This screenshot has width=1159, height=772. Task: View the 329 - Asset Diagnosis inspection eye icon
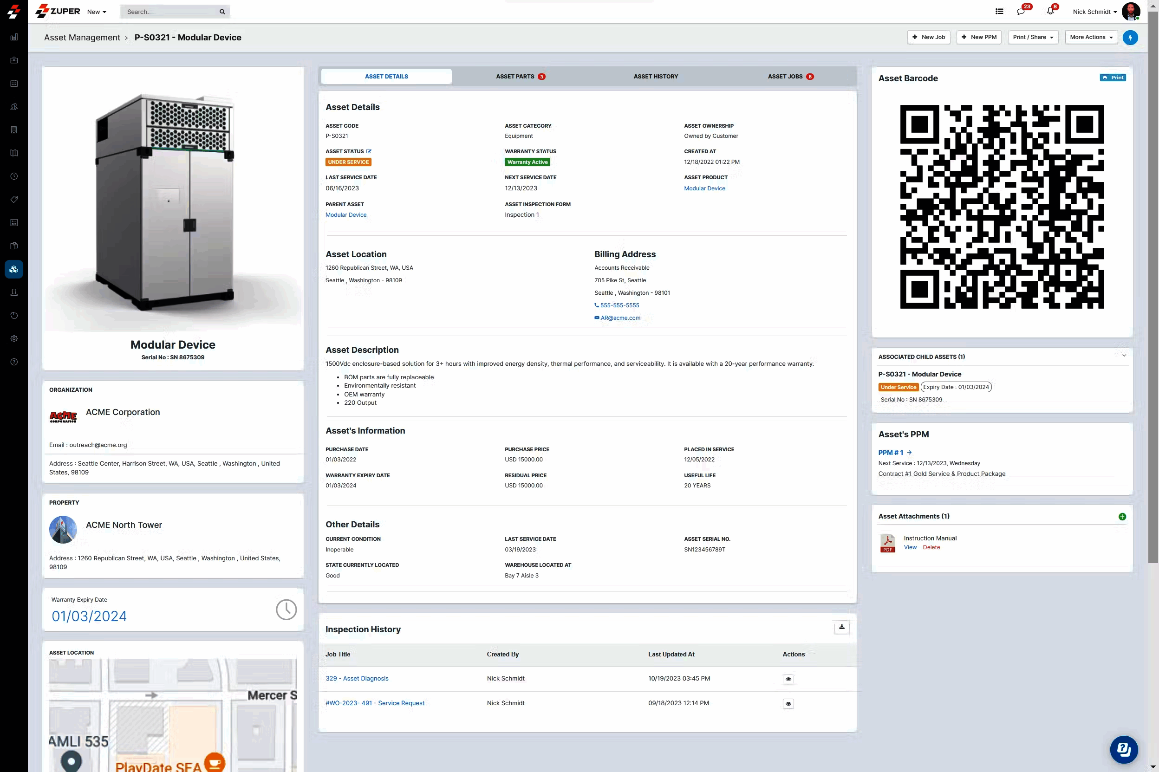(x=788, y=679)
